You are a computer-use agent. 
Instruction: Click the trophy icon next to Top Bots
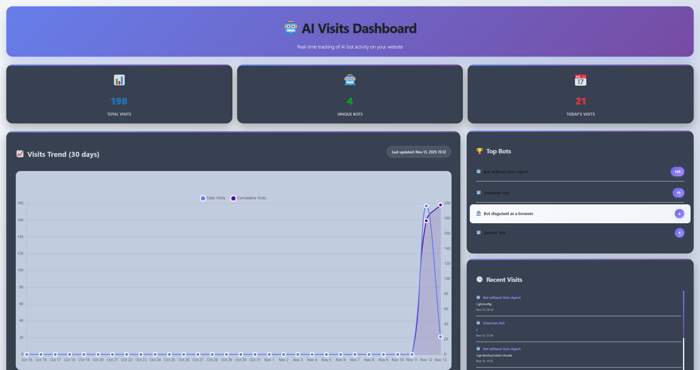(479, 151)
